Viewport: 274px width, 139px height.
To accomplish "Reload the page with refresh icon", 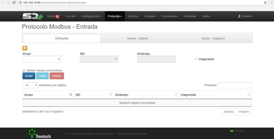I will pyautogui.click(x=14, y=3).
